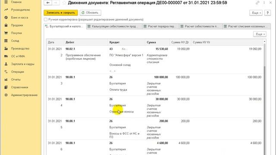Select the sum 4 600,00 bold cell

(x=162, y=143)
